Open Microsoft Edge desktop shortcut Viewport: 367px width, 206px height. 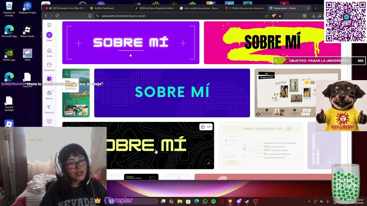tap(9, 31)
